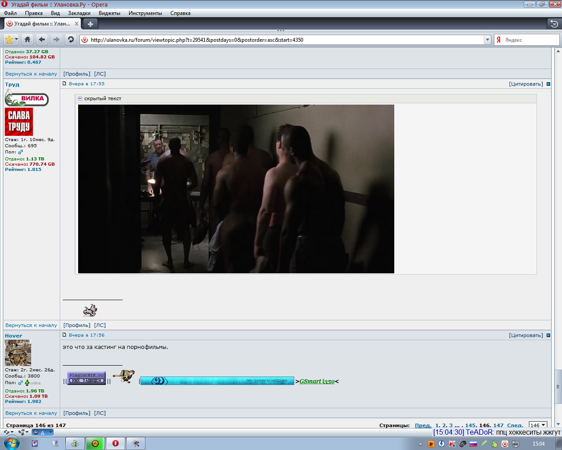This screenshot has width=562, height=450.
Task: Open the TeADoR chat message notification
Action: click(497, 432)
